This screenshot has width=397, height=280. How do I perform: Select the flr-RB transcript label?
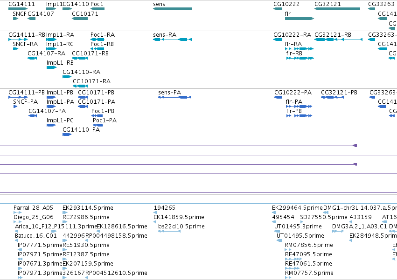pos(294,53)
